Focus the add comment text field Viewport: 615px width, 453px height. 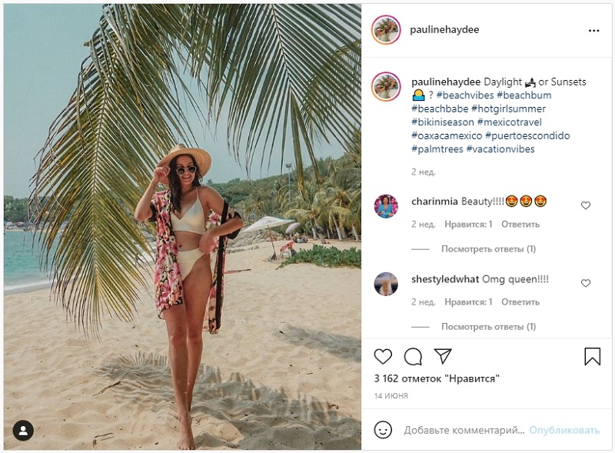point(464,430)
